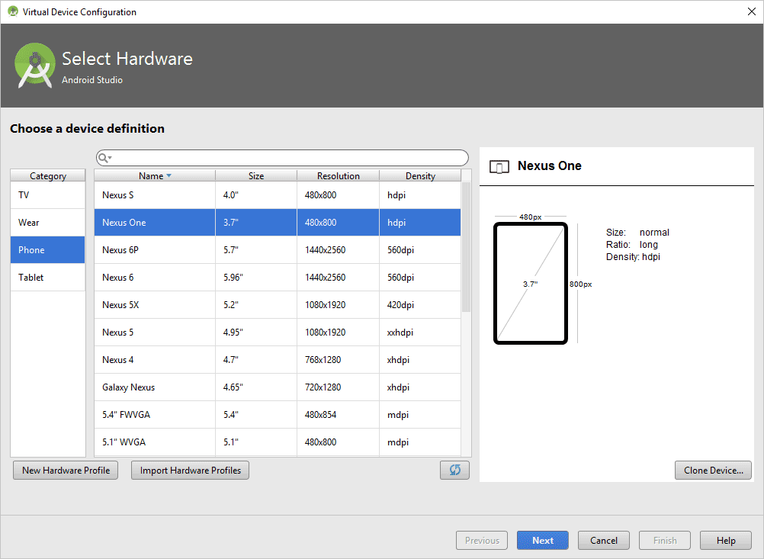Image resolution: width=764 pixels, height=559 pixels.
Task: Sort the list by Resolution column
Action: coord(338,175)
